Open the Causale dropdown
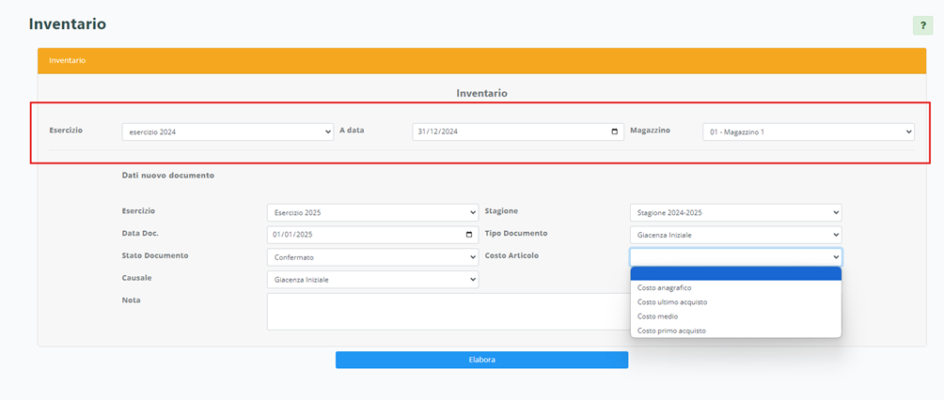 tap(372, 279)
